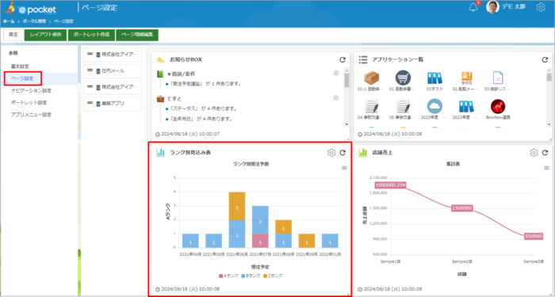Toggle Cランク legend series in chart

tap(273, 276)
